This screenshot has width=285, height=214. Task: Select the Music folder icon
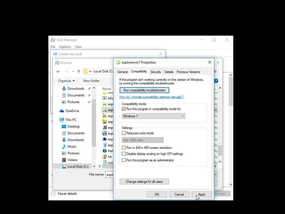coord(64,147)
